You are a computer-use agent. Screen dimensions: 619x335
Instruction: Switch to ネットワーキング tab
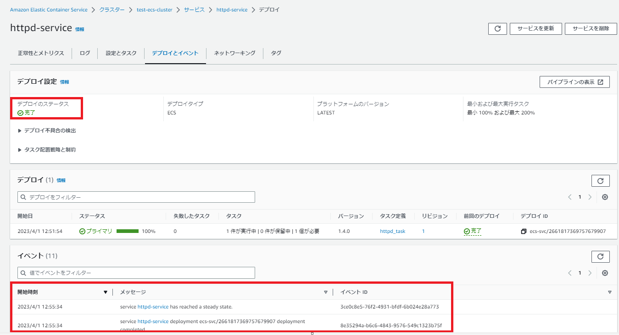(234, 53)
